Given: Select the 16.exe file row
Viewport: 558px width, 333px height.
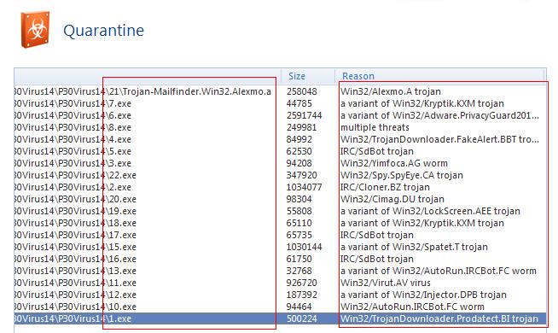Looking at the screenshot, I should coord(280,259).
